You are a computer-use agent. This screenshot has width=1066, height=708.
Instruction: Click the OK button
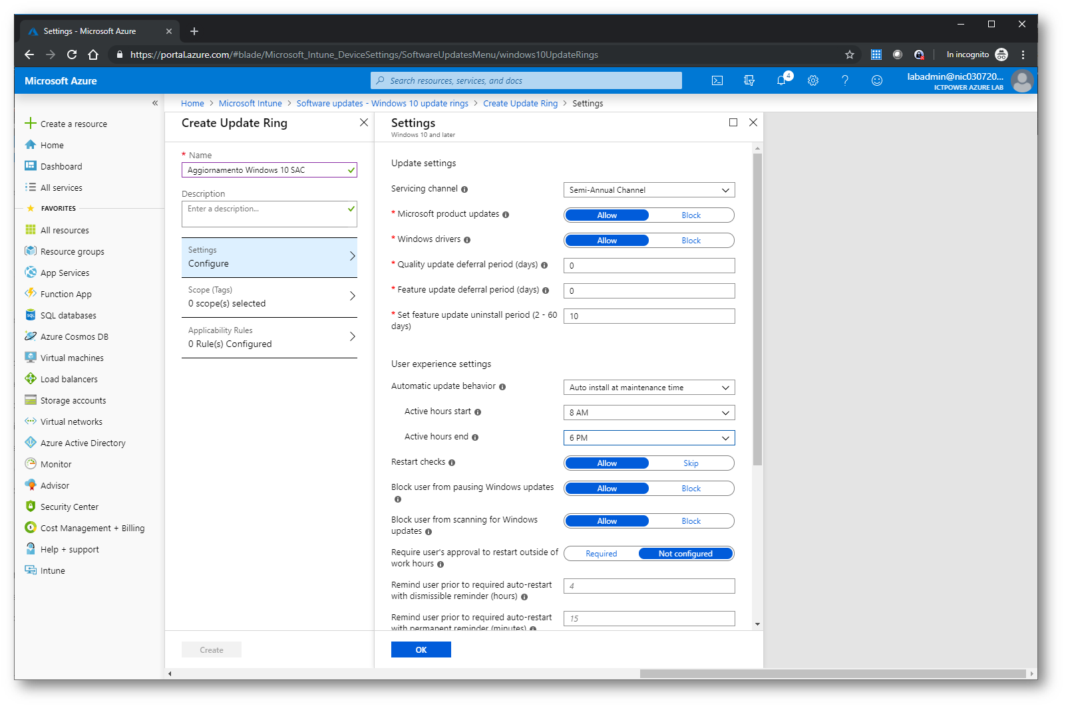pos(421,649)
